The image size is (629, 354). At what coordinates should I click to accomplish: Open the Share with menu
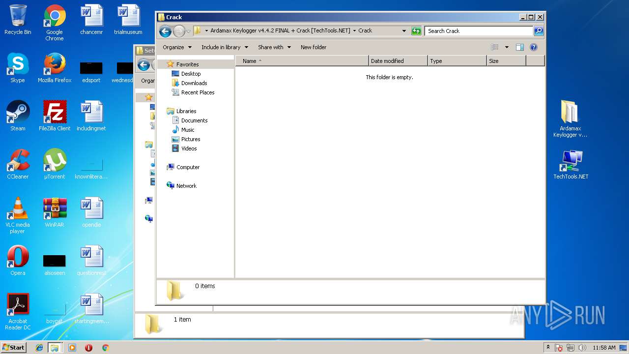(x=274, y=47)
